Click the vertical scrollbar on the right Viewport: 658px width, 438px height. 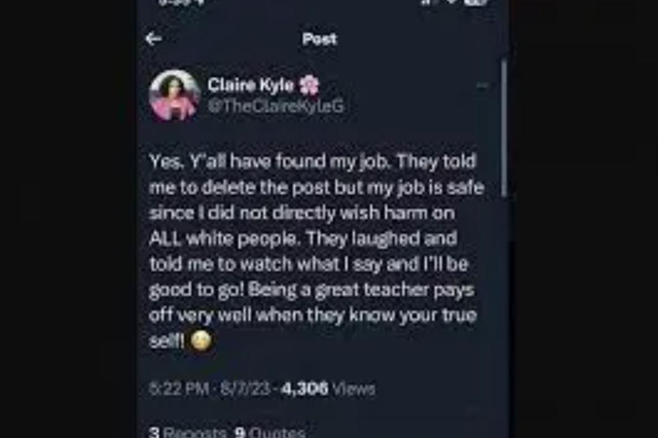pyautogui.click(x=505, y=128)
